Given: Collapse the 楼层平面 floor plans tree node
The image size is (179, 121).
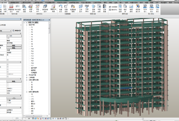Looking at the screenshot, I should coord(27,25).
